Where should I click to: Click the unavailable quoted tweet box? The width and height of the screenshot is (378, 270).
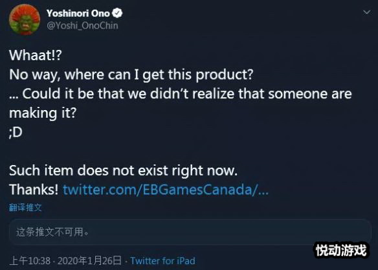(x=190, y=232)
